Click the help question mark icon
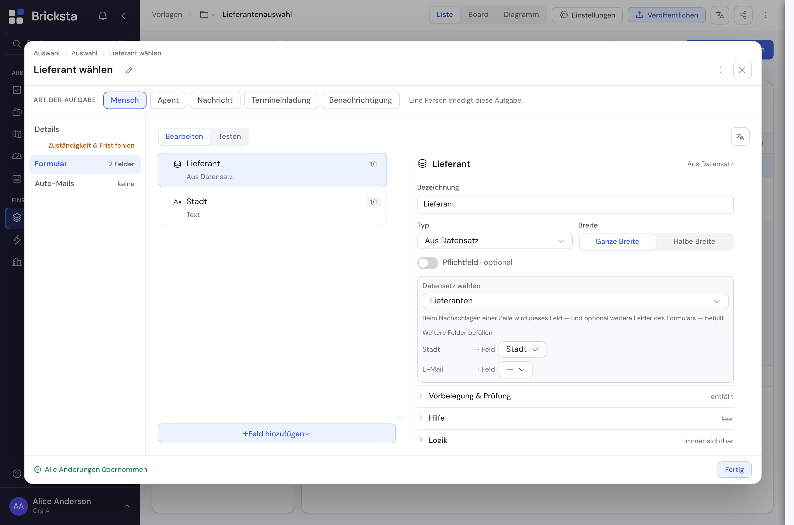The height and width of the screenshot is (525, 794). [x=17, y=474]
